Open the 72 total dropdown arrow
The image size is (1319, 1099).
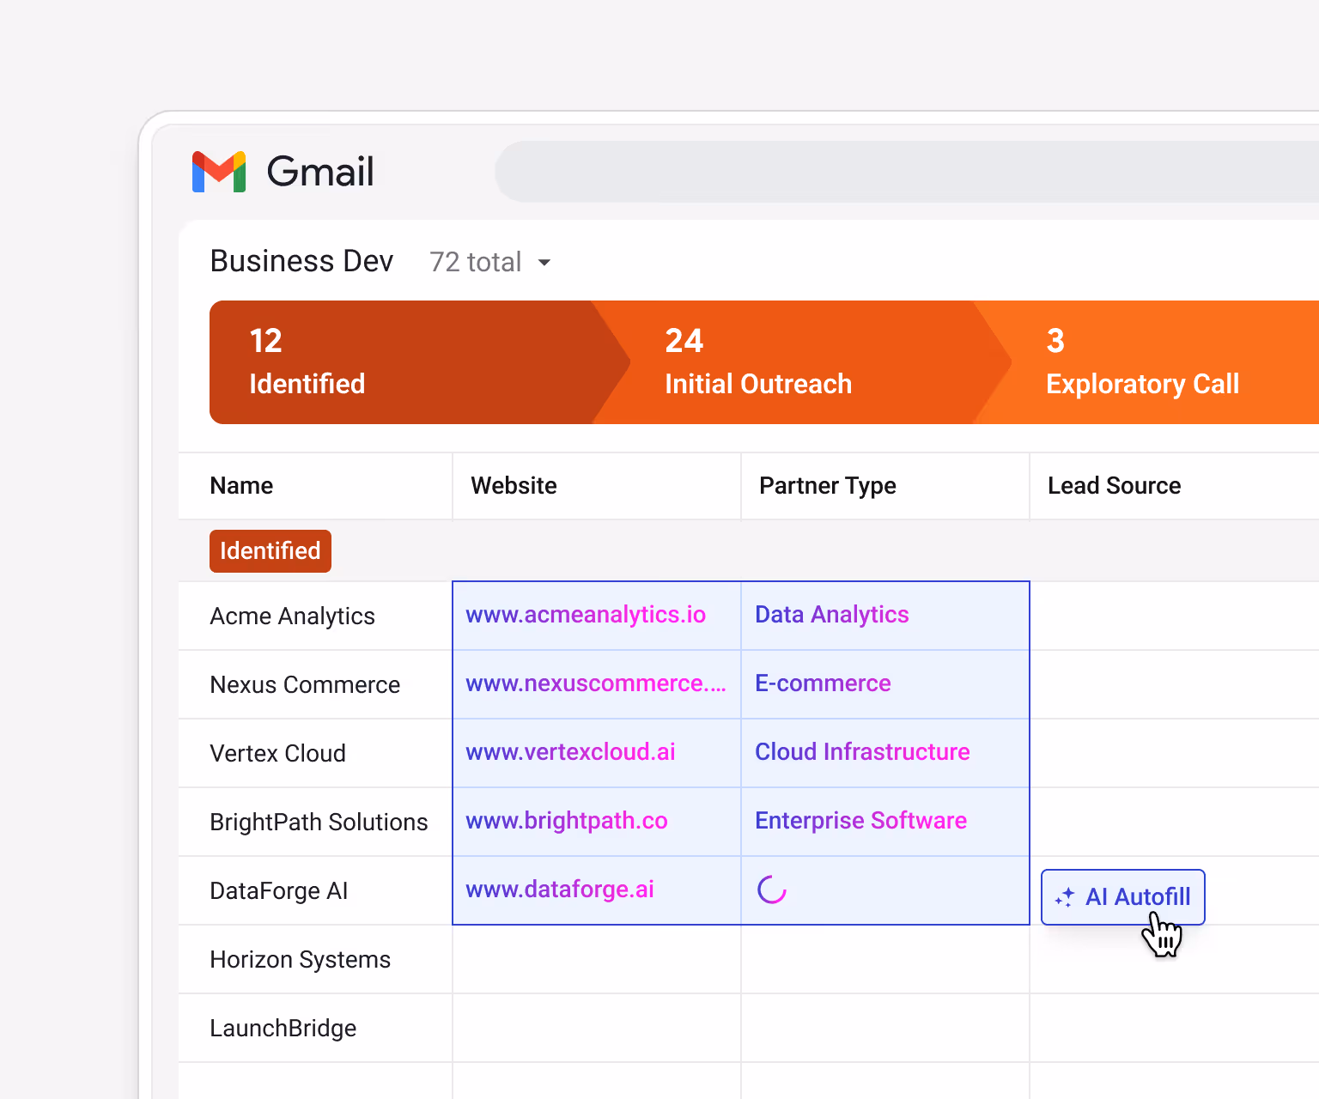[x=544, y=262]
